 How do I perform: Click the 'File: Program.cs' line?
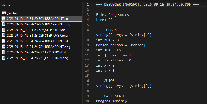tap(112, 14)
